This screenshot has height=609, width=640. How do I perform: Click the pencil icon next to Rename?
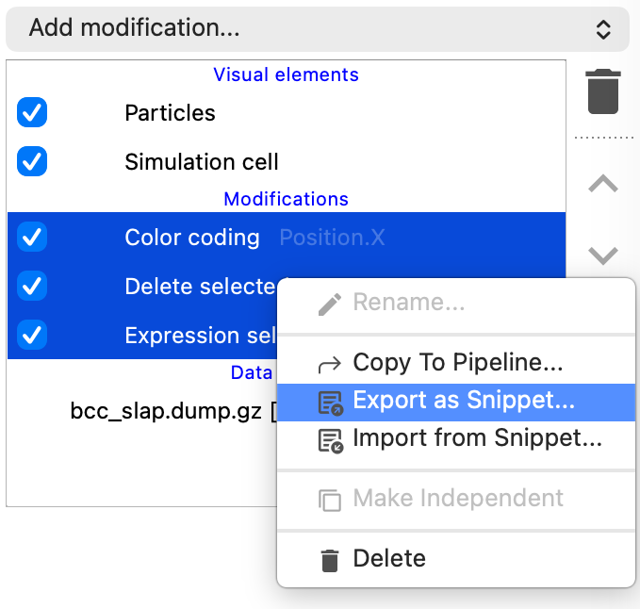(329, 304)
